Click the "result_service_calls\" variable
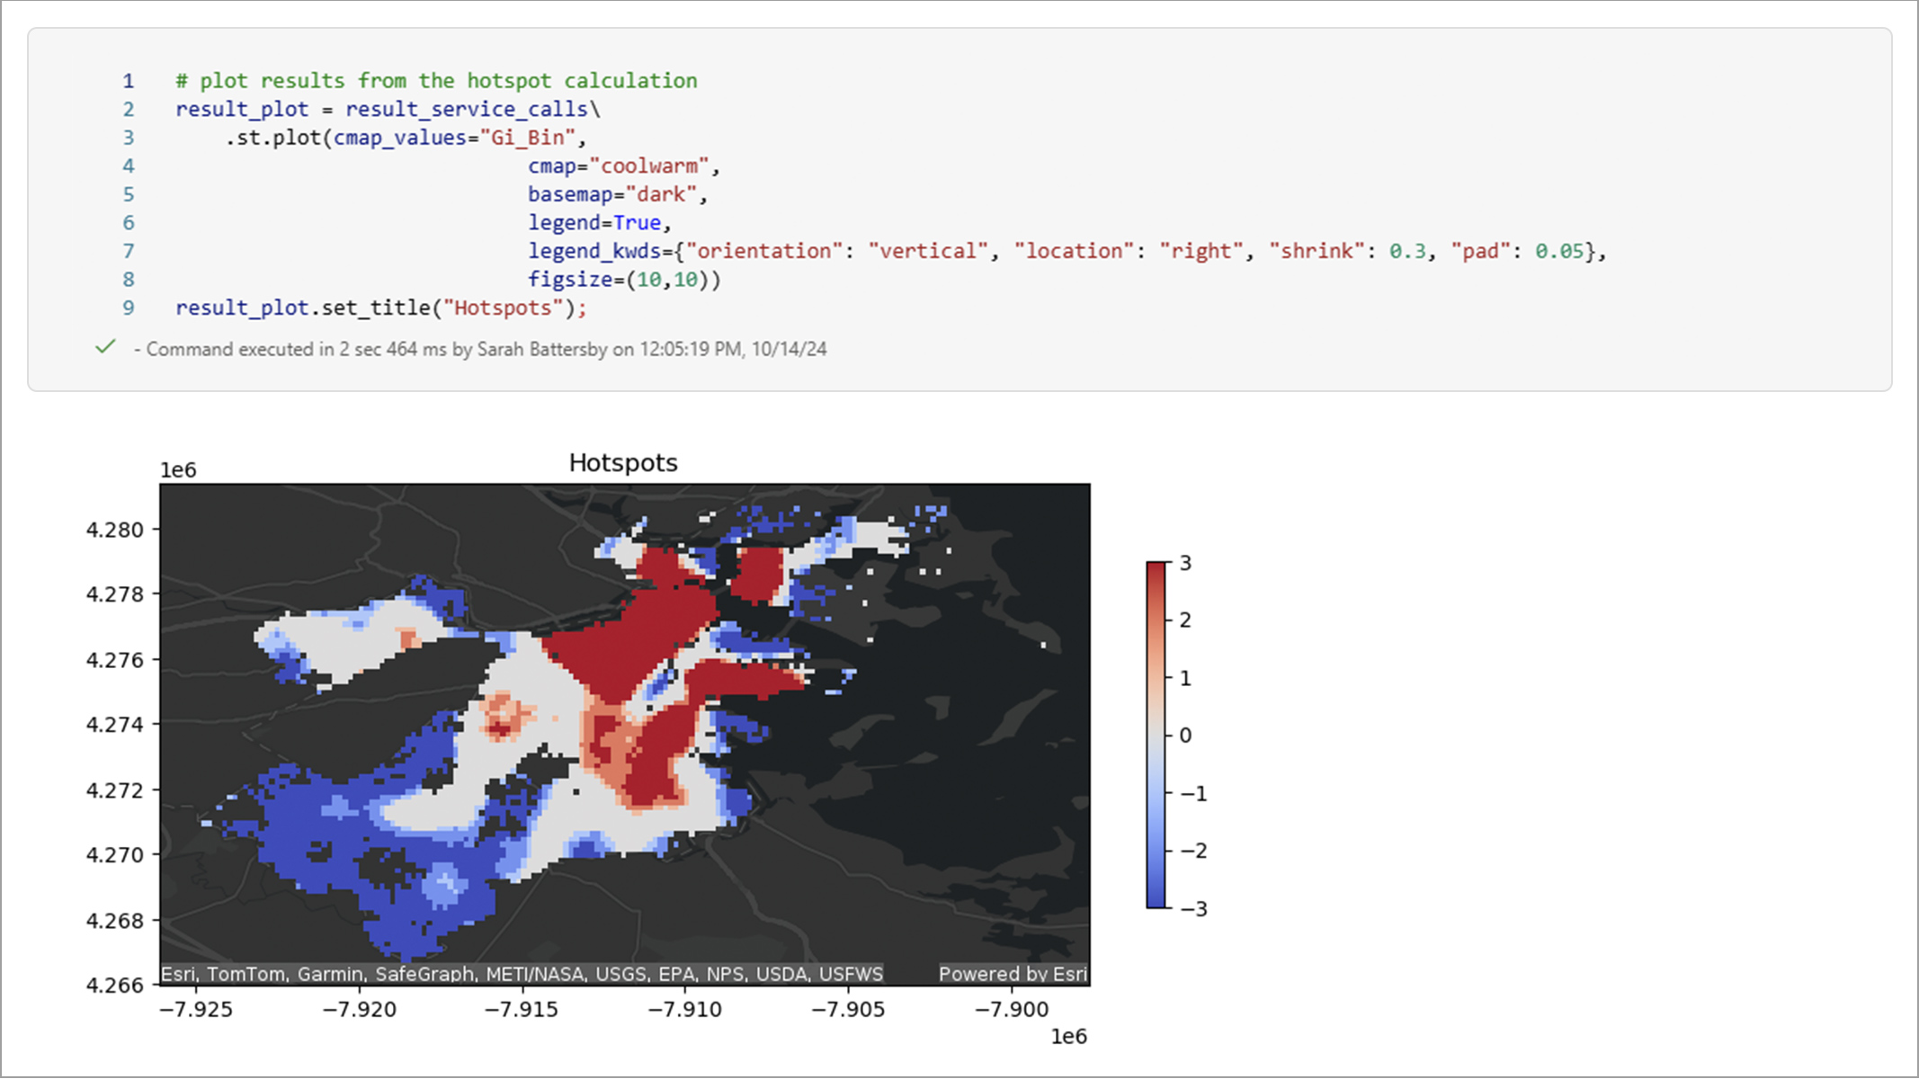 [472, 110]
